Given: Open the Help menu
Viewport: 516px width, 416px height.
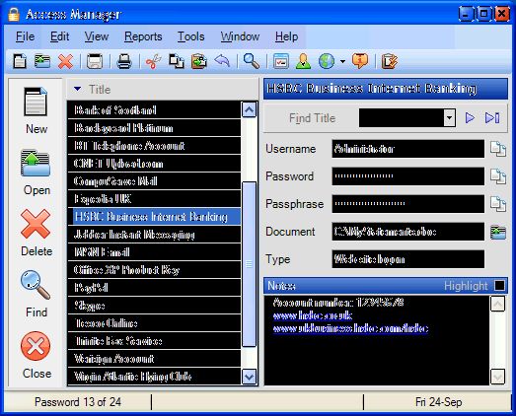Looking at the screenshot, I should 287,36.
